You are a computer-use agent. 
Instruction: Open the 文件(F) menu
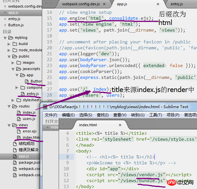pyautogui.click(x=51, y=115)
